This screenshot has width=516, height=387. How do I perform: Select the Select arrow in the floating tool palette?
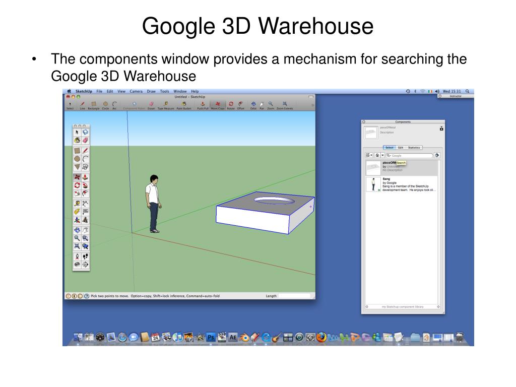pyautogui.click(x=77, y=133)
